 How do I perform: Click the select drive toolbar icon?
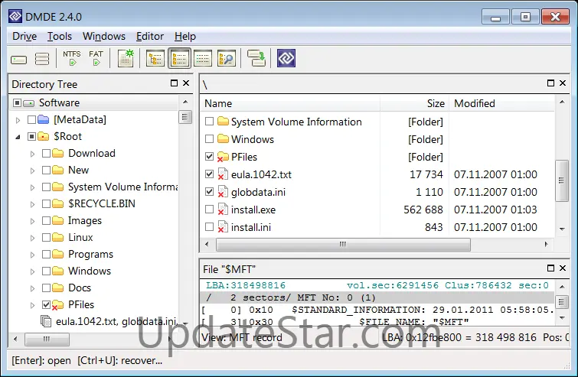pyautogui.click(x=19, y=60)
